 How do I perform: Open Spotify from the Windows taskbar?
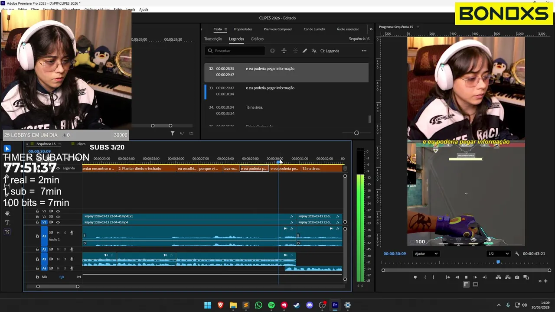click(271, 305)
